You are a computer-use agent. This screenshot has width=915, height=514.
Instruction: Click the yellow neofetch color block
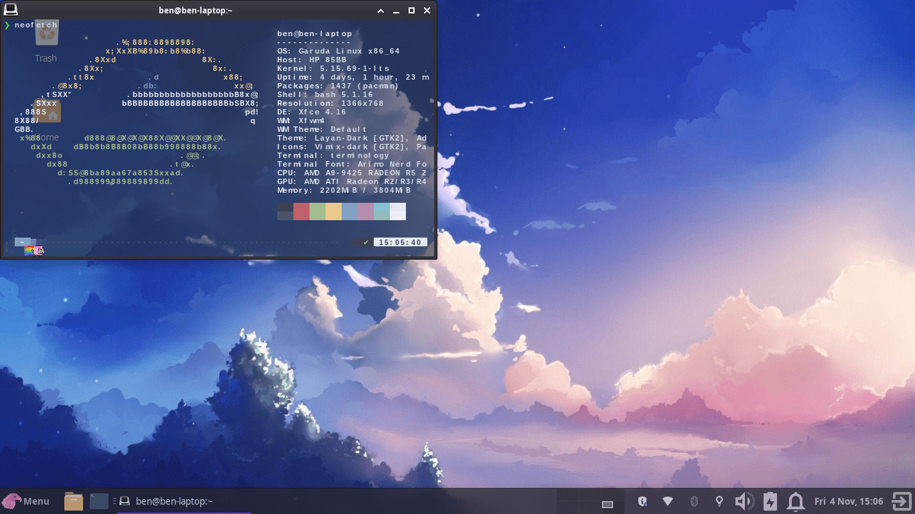(x=334, y=211)
